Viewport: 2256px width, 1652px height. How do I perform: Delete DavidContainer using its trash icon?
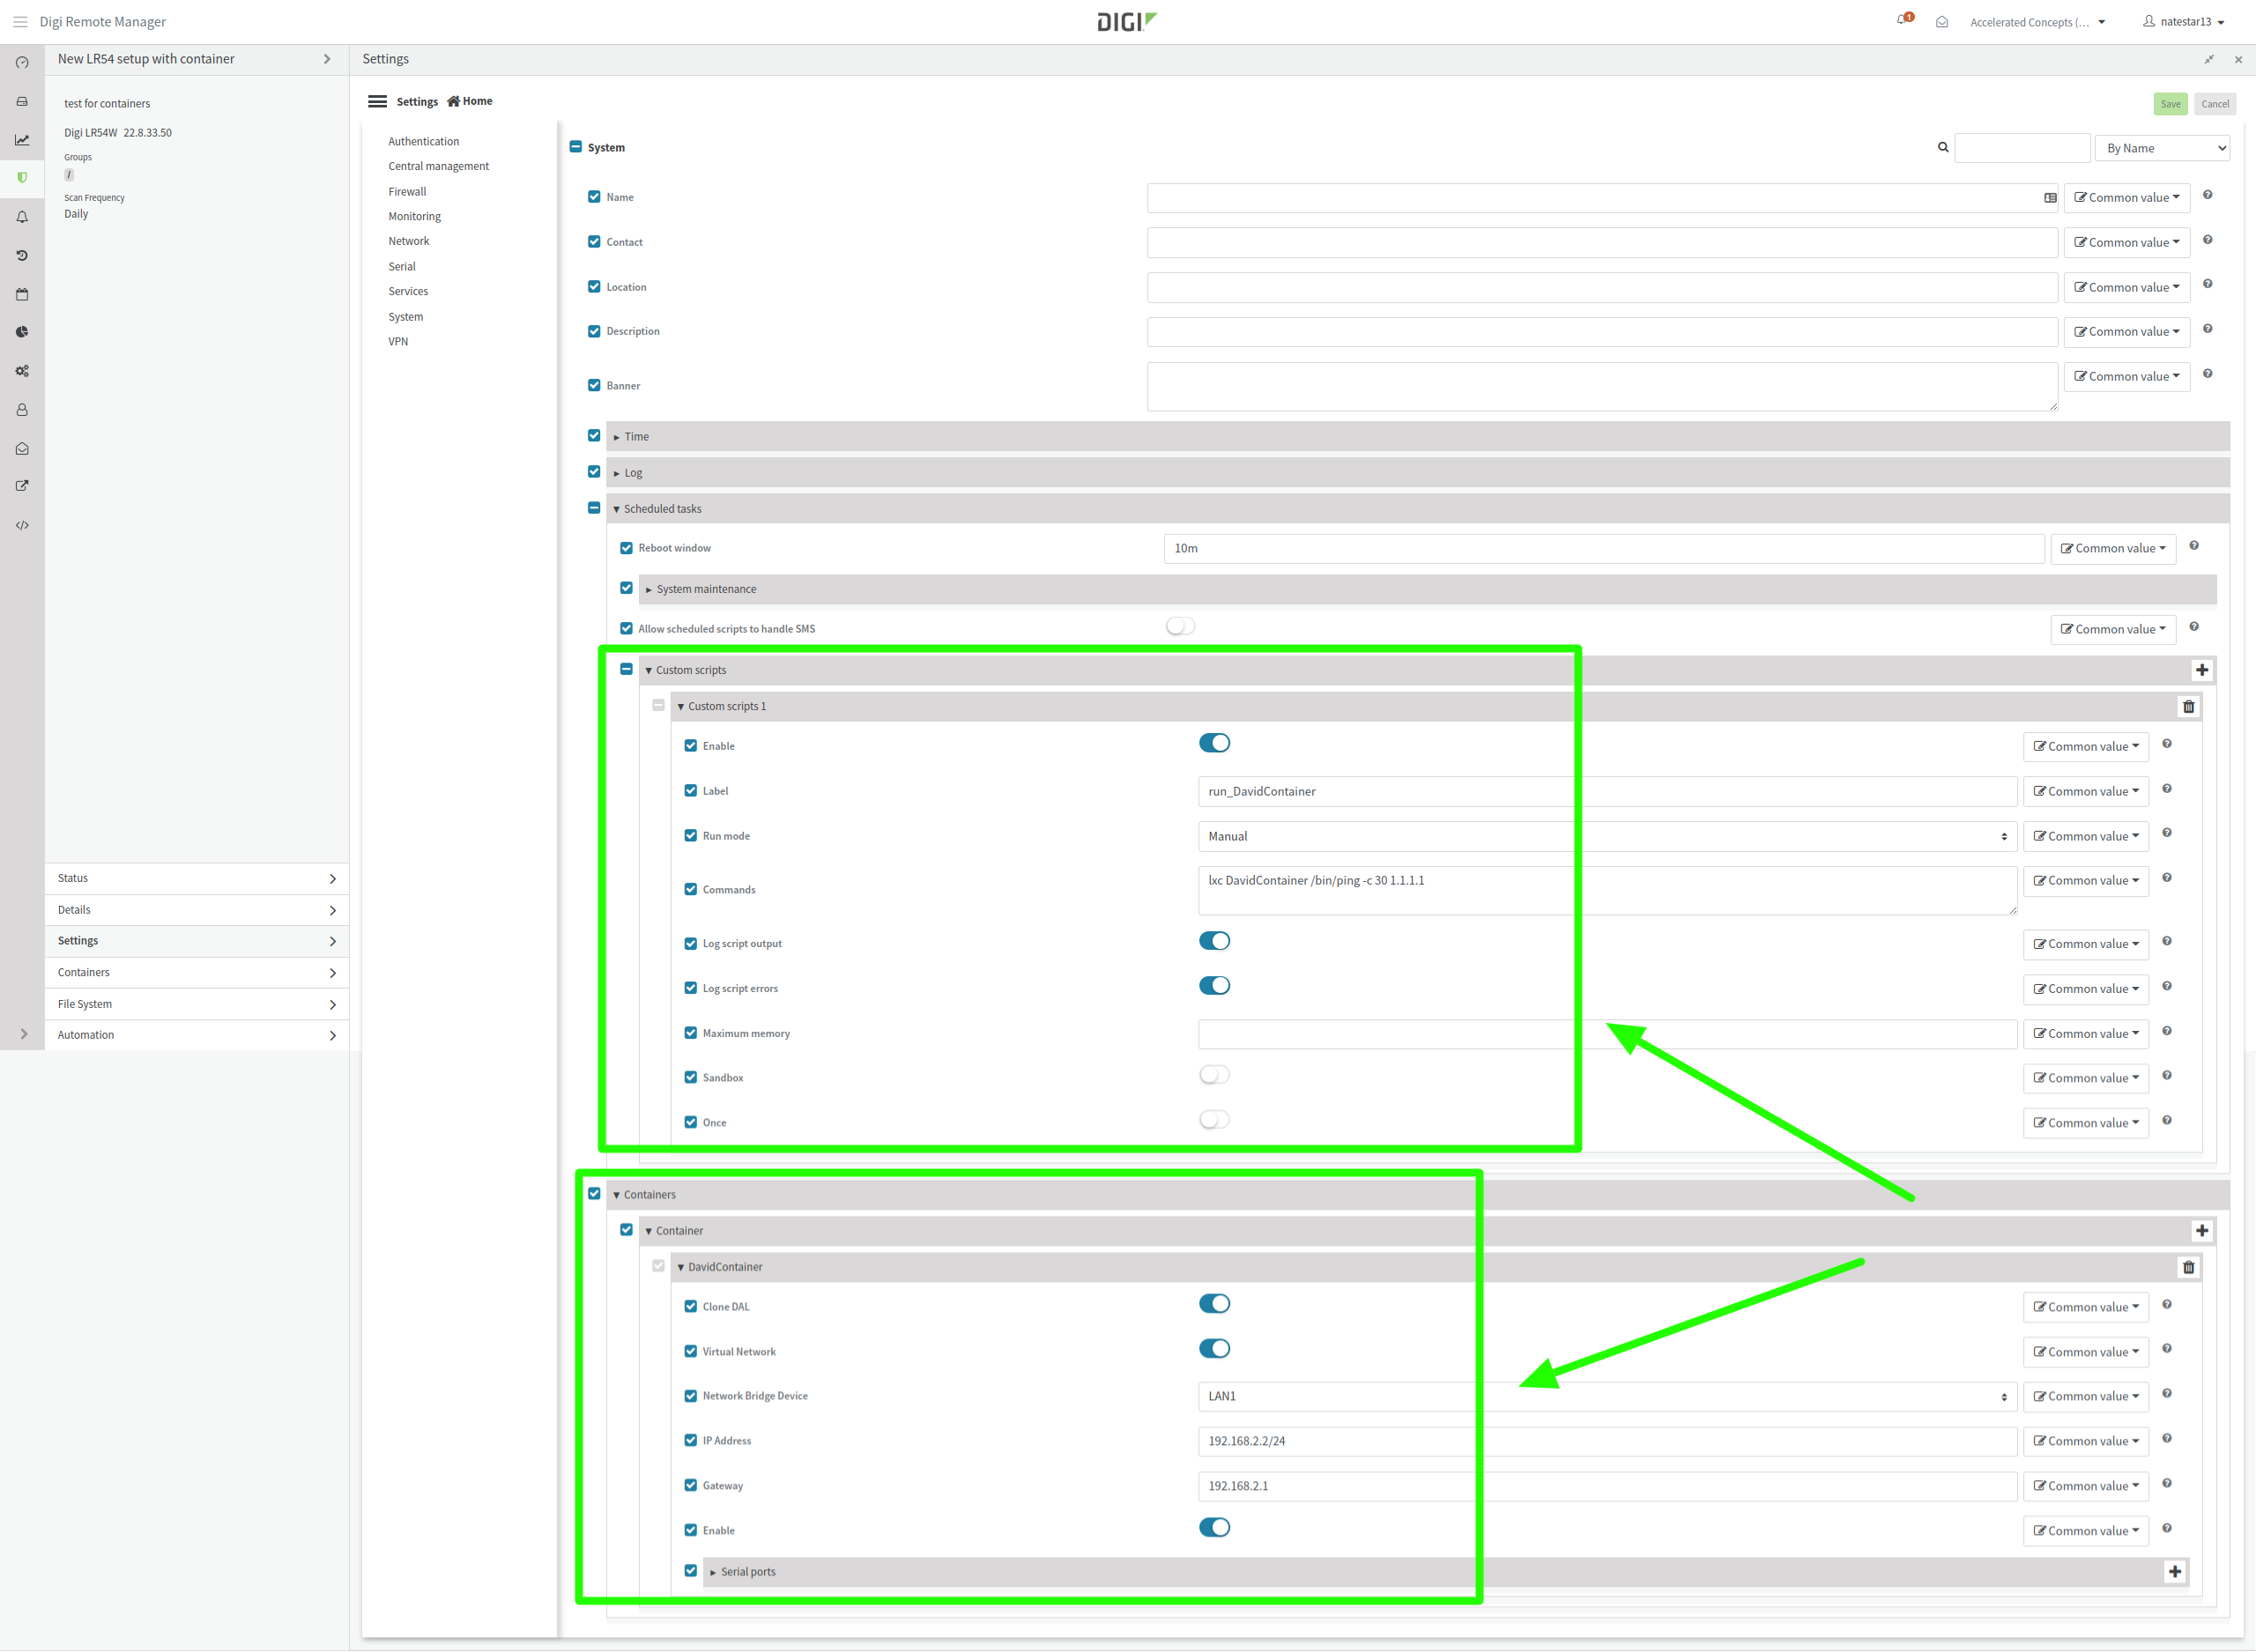click(2188, 1268)
